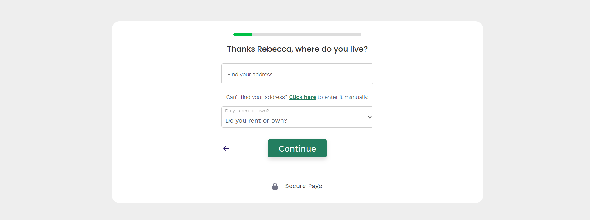Click the green filled progress bar segment
This screenshot has height=220, width=590.
242,35
